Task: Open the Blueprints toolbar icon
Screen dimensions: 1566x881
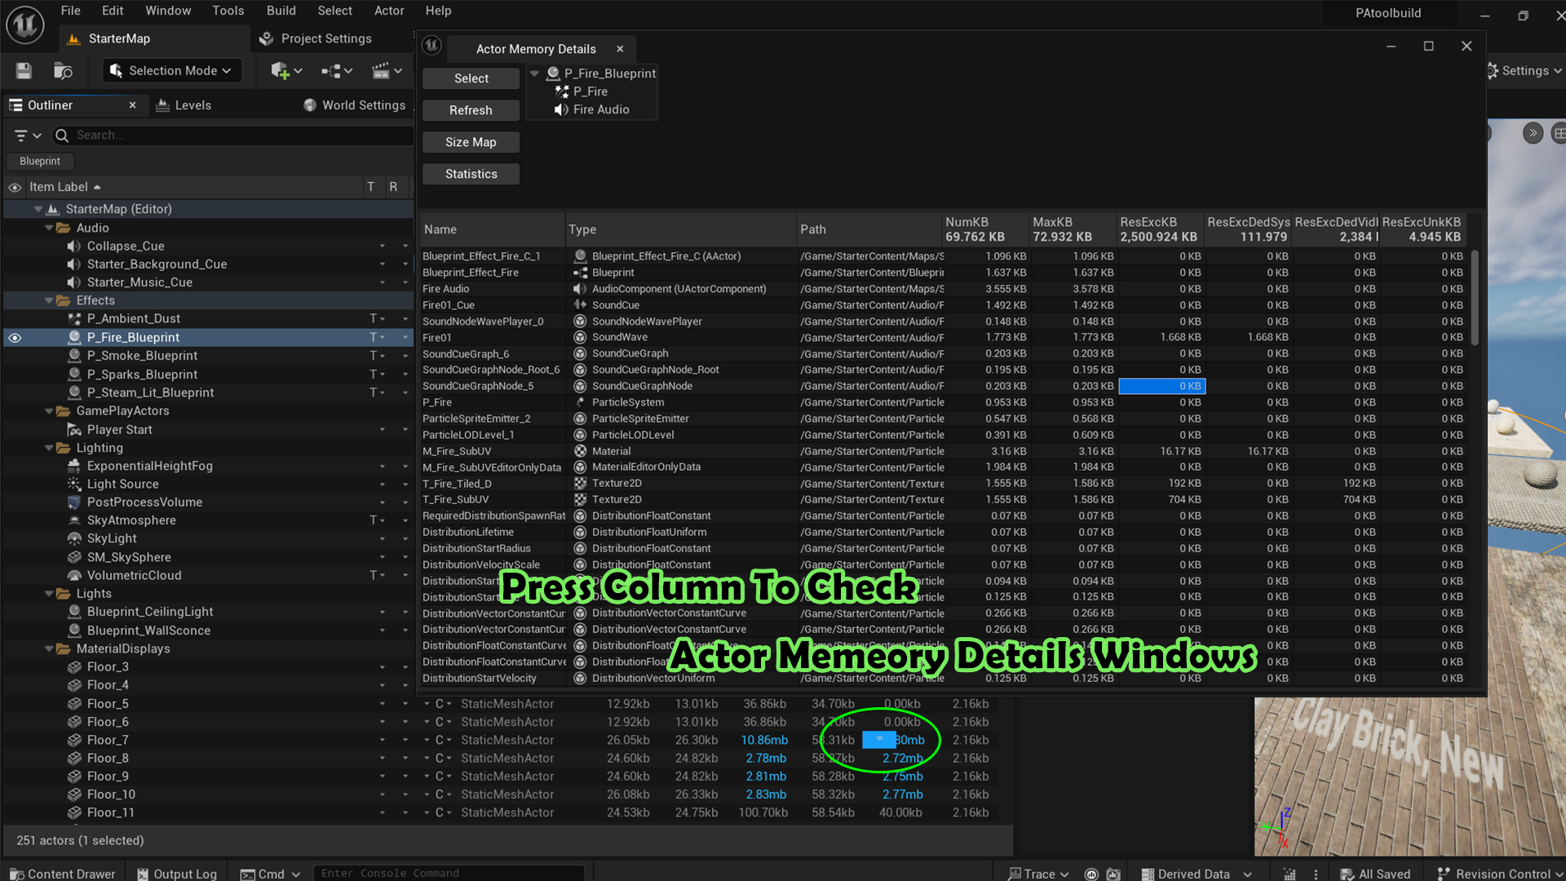Action: coord(333,71)
